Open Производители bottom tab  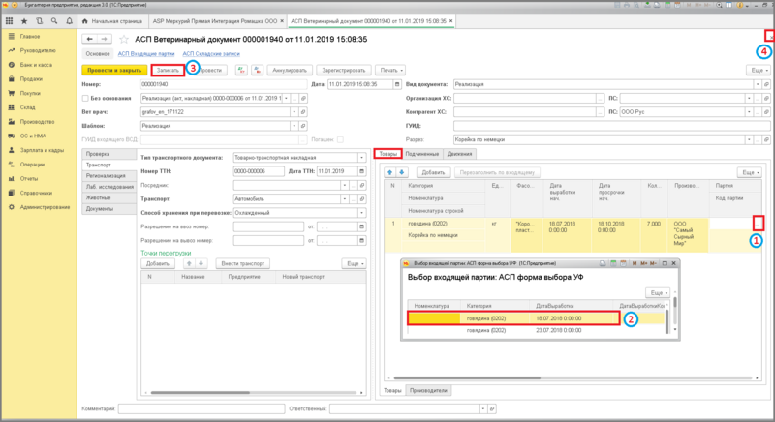point(428,390)
